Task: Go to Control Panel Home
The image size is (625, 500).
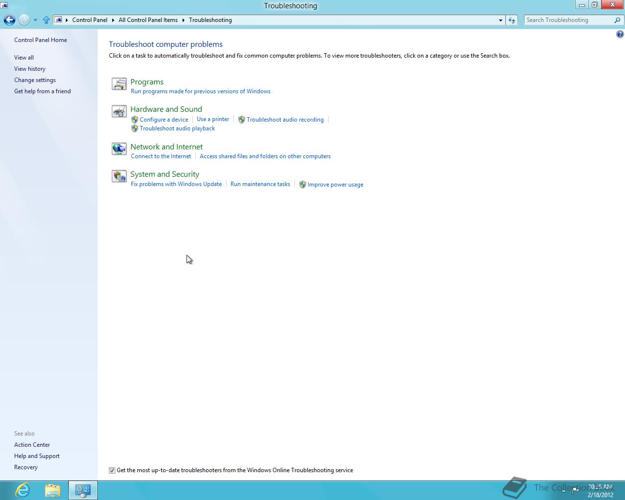Action: coord(41,40)
